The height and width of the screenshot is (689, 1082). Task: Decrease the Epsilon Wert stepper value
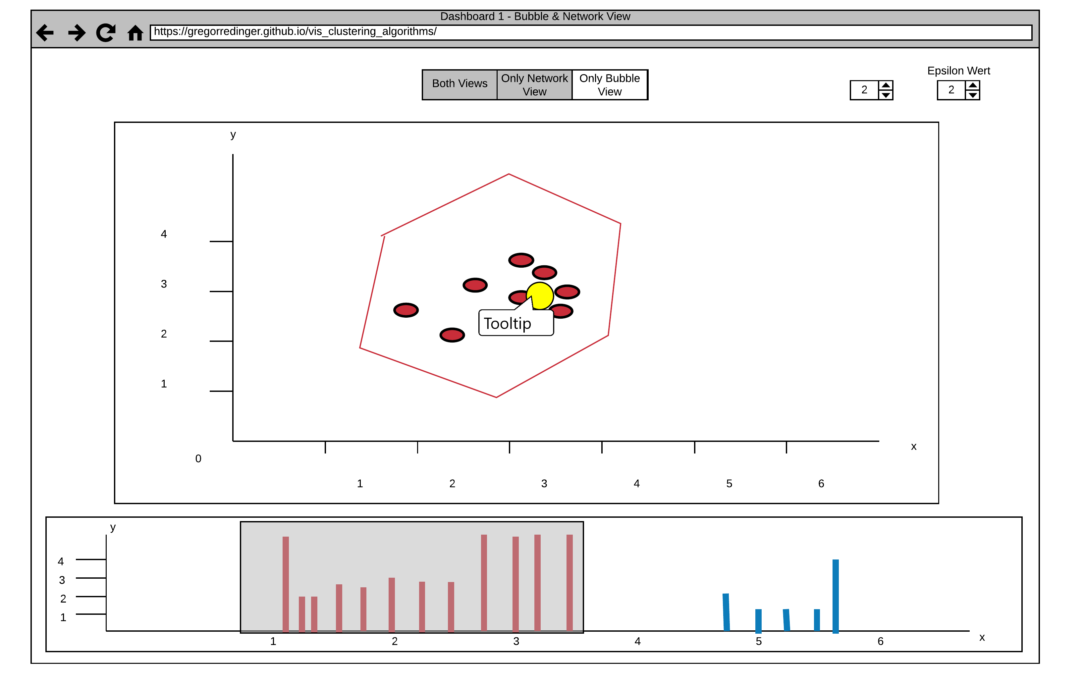point(972,95)
